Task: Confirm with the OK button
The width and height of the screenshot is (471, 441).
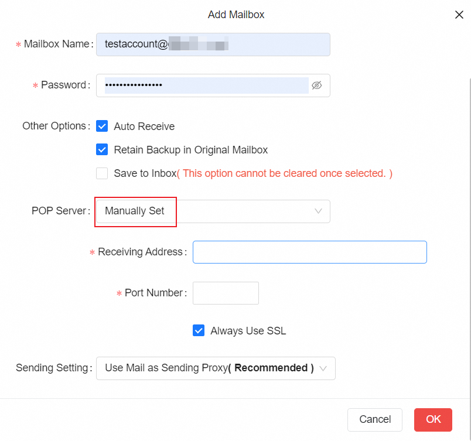Action: coord(433,420)
